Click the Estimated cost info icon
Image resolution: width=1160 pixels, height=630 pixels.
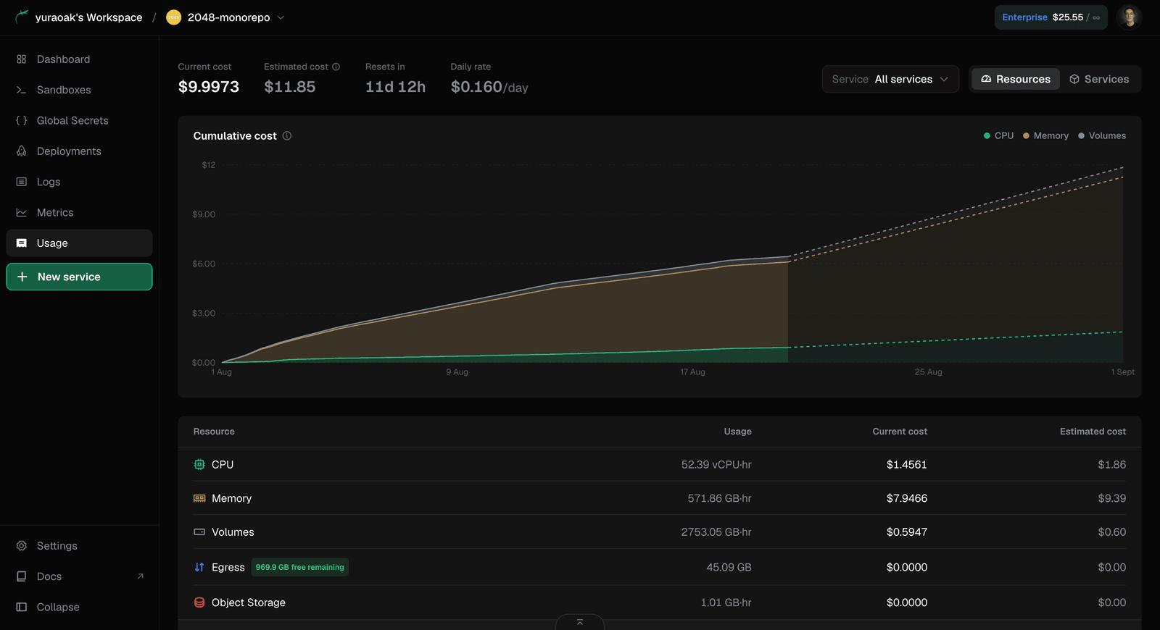336,67
